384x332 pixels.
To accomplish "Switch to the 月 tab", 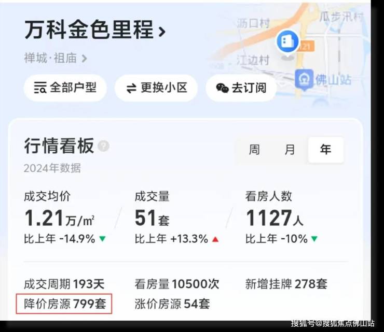I will point(290,150).
